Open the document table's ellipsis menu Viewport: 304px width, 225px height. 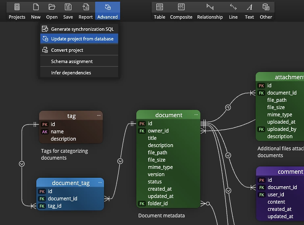pyautogui.click(x=196, y=115)
